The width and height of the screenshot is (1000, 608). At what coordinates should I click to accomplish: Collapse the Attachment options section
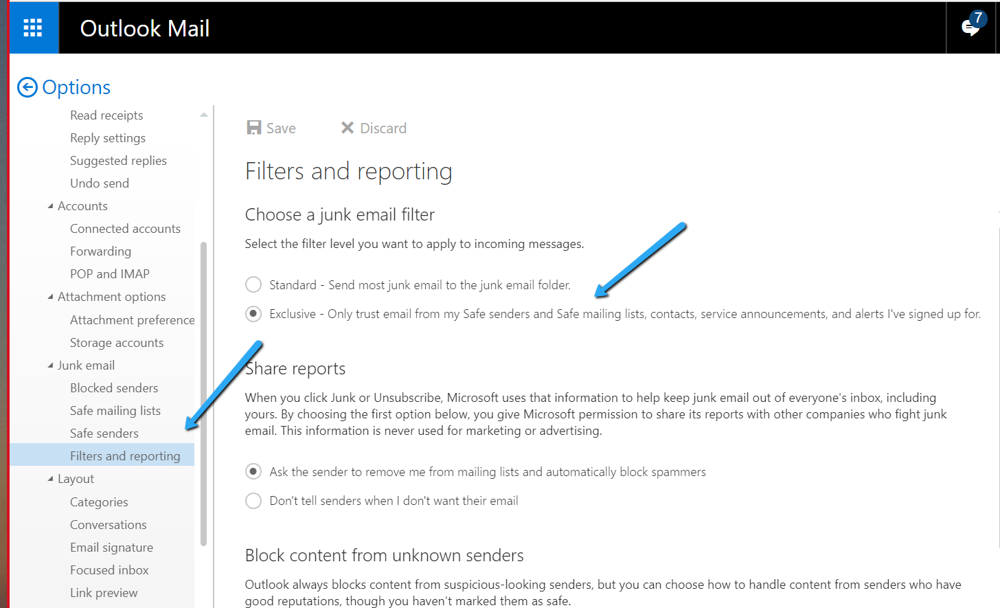click(x=51, y=297)
